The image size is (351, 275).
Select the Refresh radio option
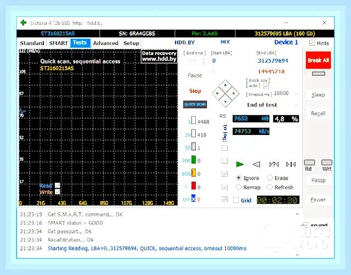[x=270, y=187]
